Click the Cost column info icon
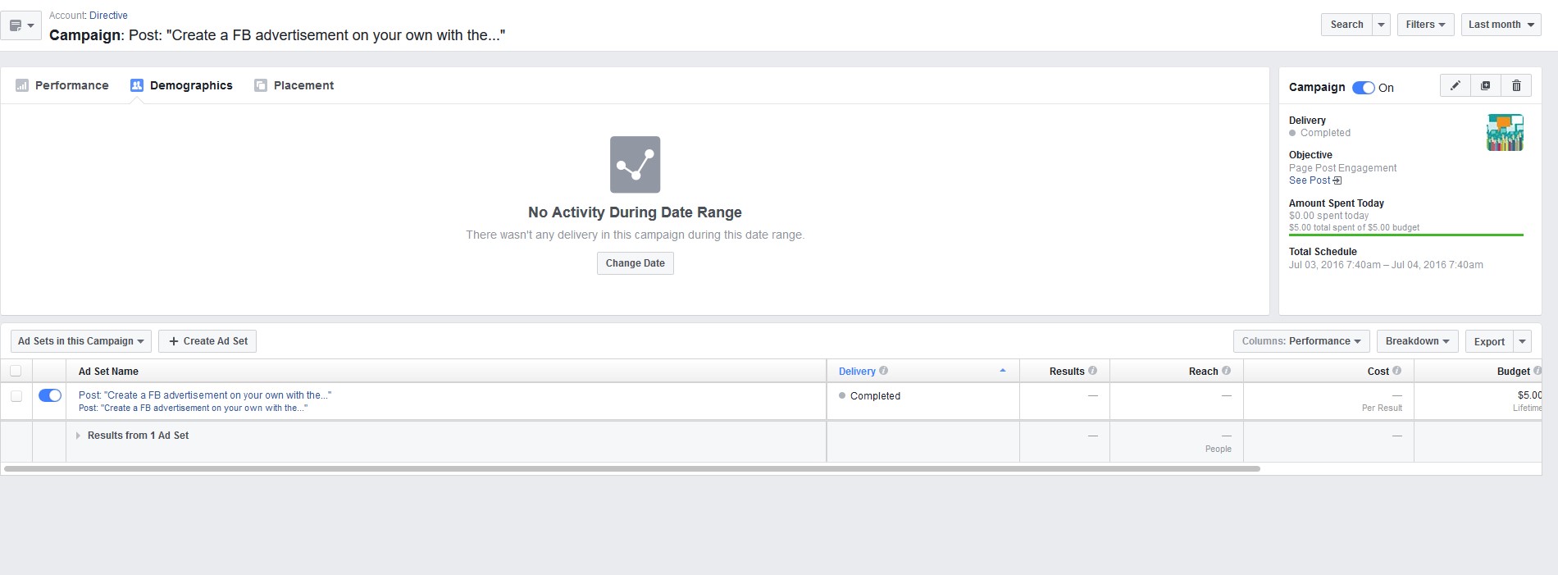 tap(1396, 371)
